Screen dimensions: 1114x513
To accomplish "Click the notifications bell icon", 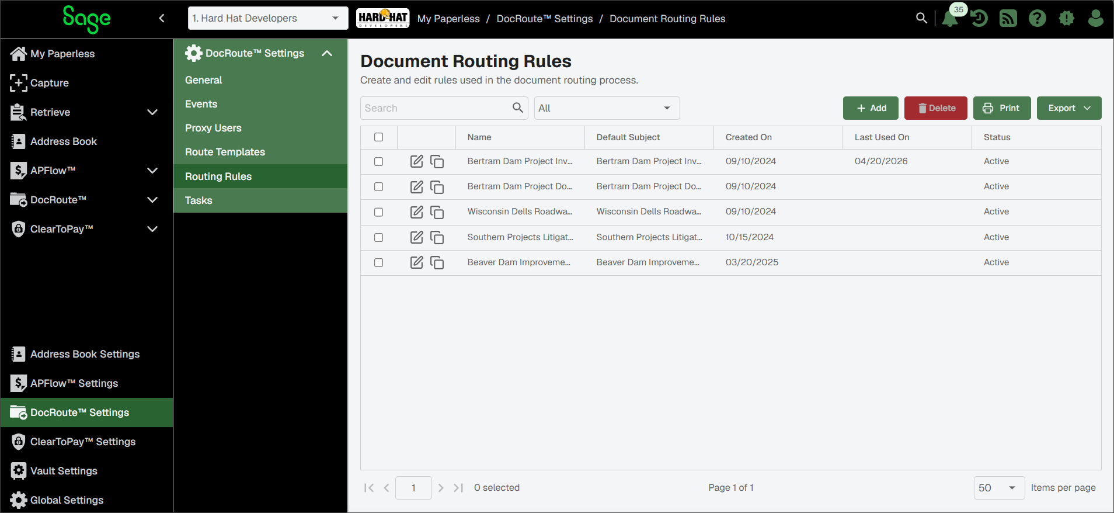I will pyautogui.click(x=950, y=19).
